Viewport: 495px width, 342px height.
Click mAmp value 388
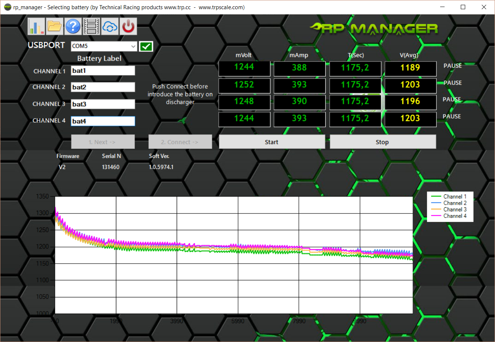[300, 68]
